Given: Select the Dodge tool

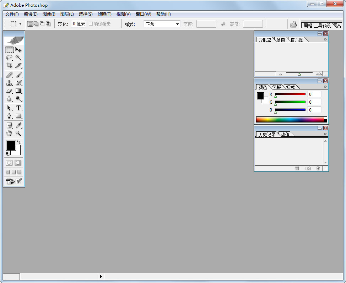Looking at the screenshot, I should tap(18, 98).
